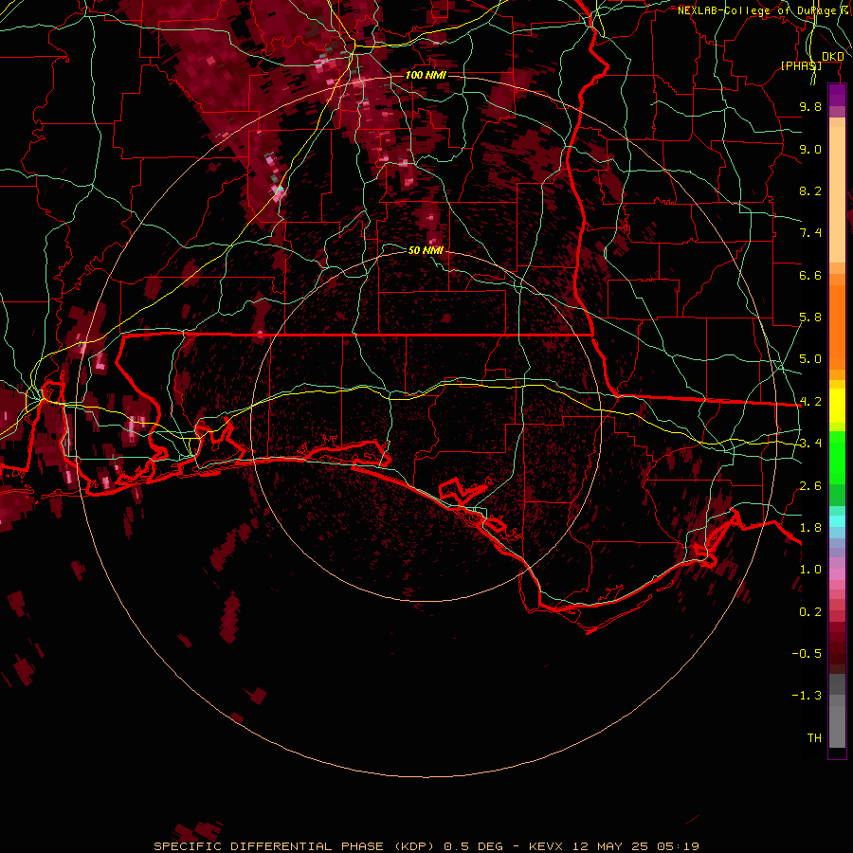Click the -0.5 value on the color scale
Screen dimensions: 853x853
point(807,654)
